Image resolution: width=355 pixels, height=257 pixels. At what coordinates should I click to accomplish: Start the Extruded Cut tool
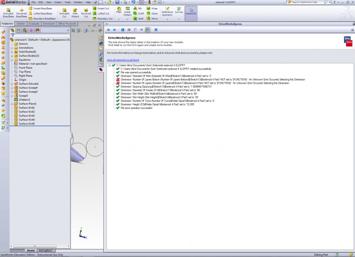coord(64,13)
